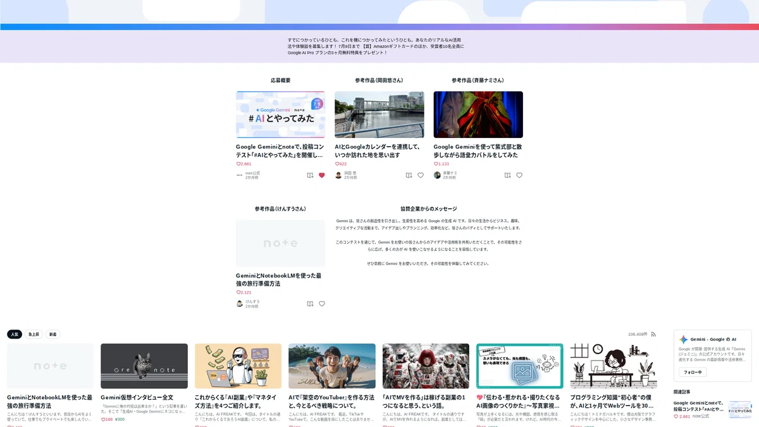Add けんすう's reference article to a magazine
759x427 pixels.
(x=310, y=304)
